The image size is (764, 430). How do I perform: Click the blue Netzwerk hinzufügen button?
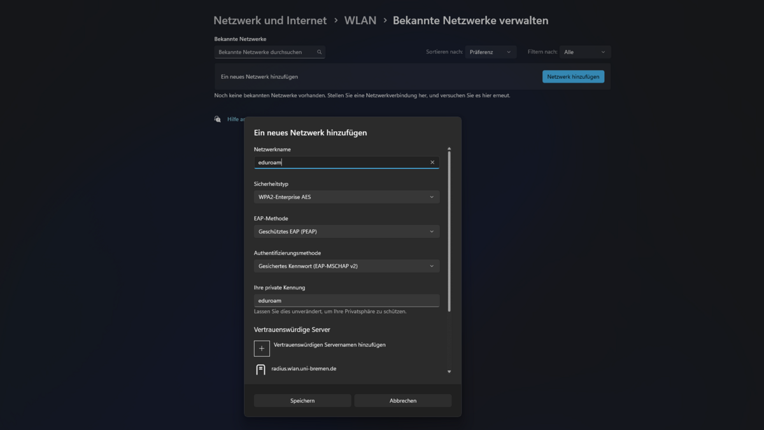click(x=573, y=76)
